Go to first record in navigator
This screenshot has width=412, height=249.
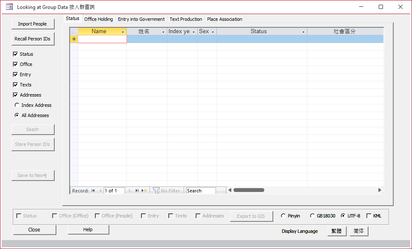[x=93, y=191]
